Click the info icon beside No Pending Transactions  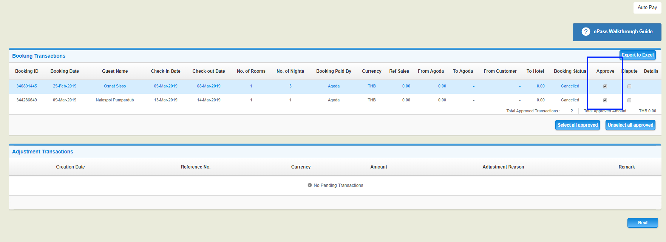coord(310,185)
